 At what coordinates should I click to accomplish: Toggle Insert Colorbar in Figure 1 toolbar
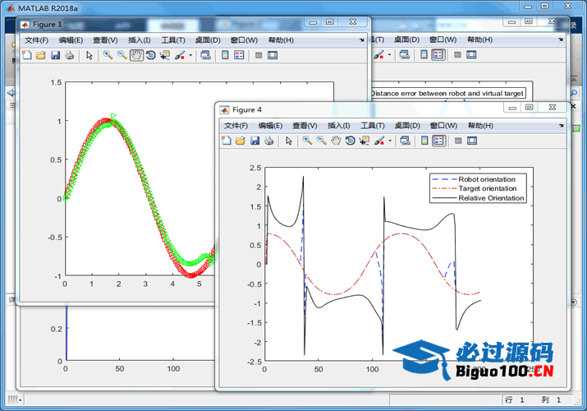click(x=224, y=55)
